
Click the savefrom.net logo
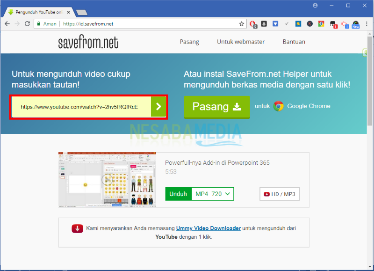pos(88,42)
